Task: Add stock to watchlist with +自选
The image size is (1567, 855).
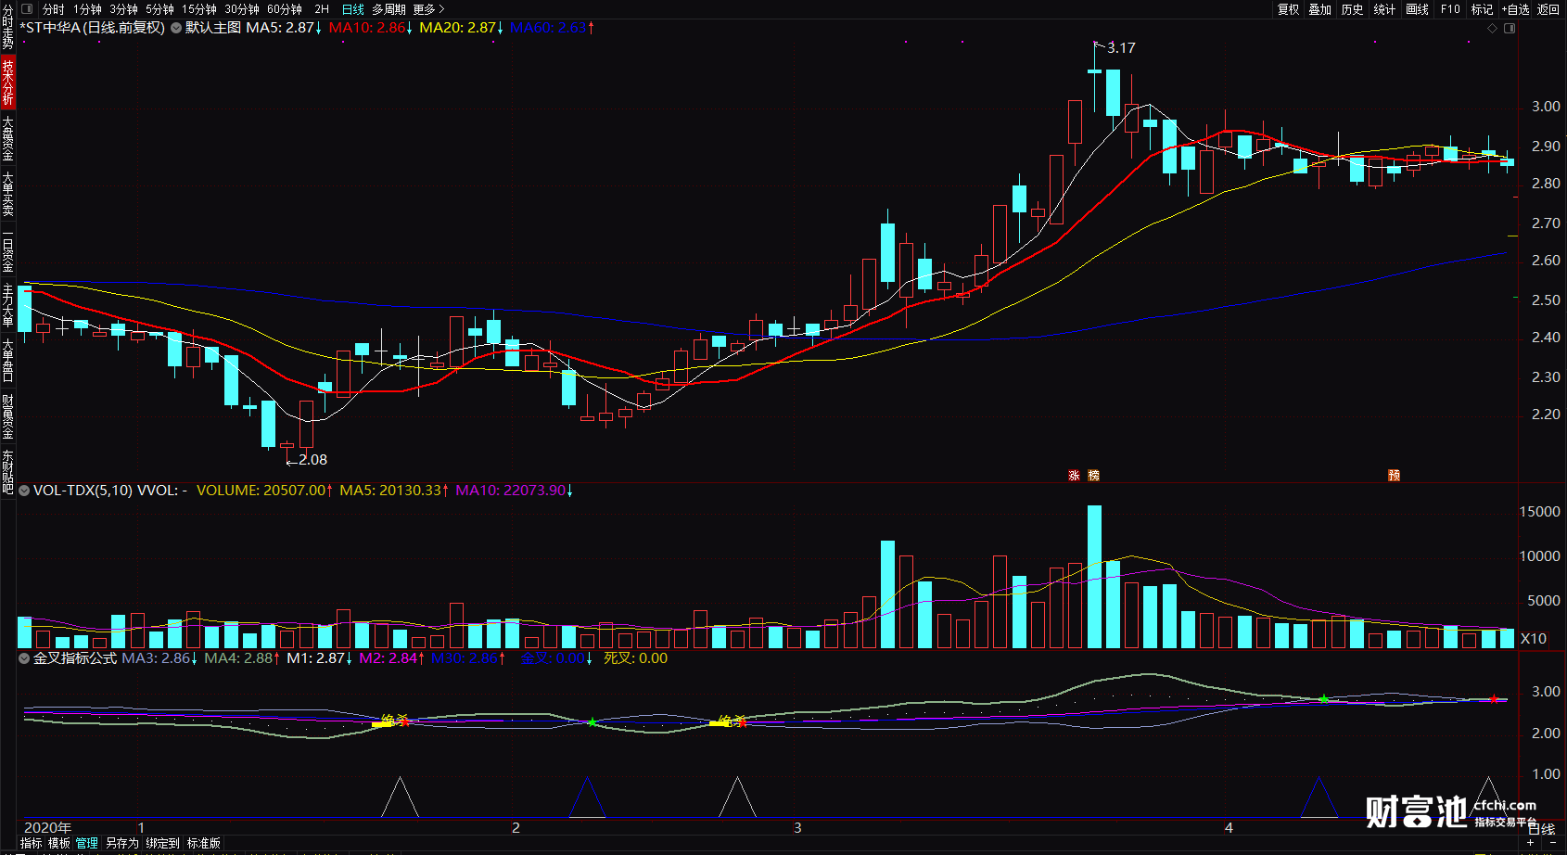Action: click(1516, 9)
